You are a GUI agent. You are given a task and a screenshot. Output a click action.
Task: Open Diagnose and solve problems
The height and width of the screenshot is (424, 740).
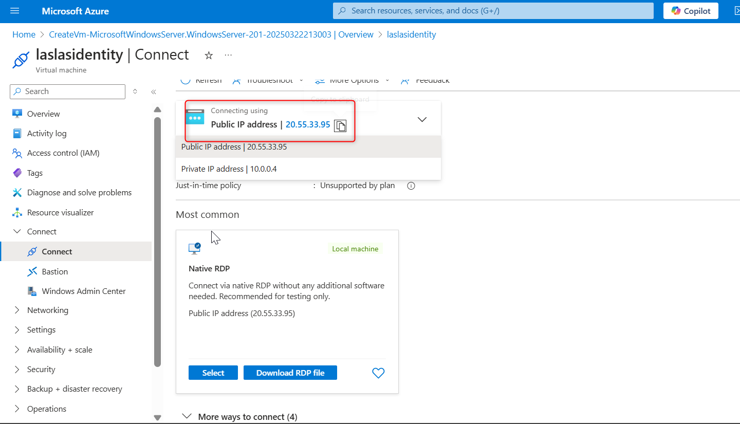(80, 193)
